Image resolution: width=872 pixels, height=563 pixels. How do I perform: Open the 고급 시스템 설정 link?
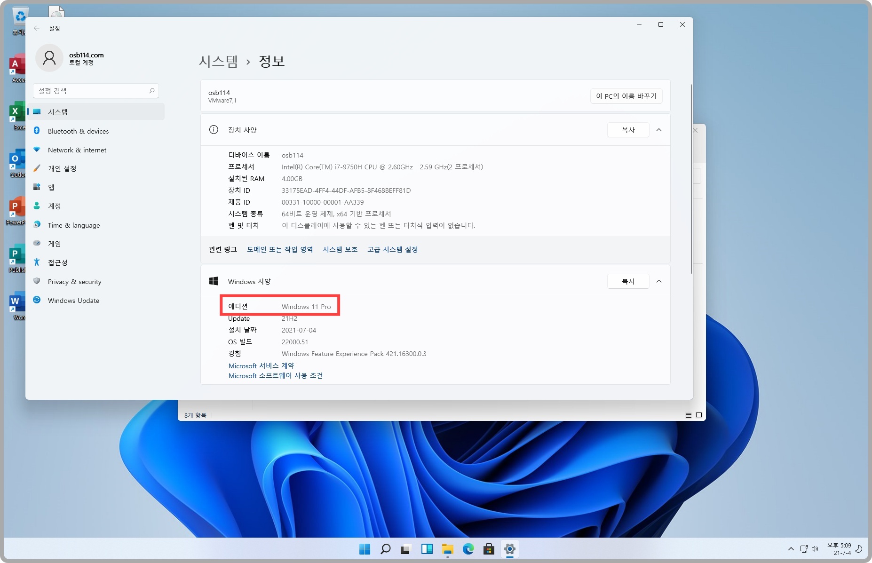[393, 249]
